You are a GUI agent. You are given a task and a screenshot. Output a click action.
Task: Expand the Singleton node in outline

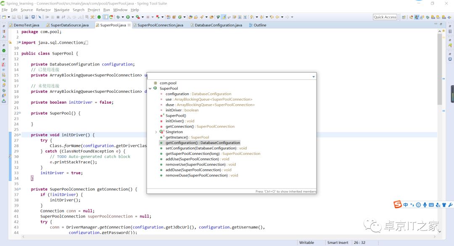pyautogui.click(x=156, y=132)
